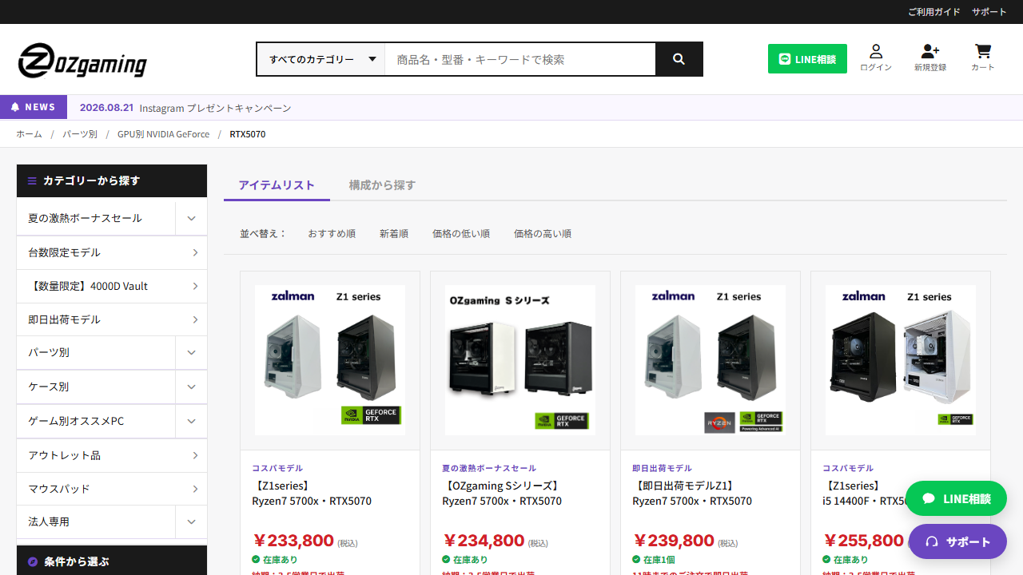
Task: Open OZgaming Sシリーズ product image
Action: pos(520,360)
